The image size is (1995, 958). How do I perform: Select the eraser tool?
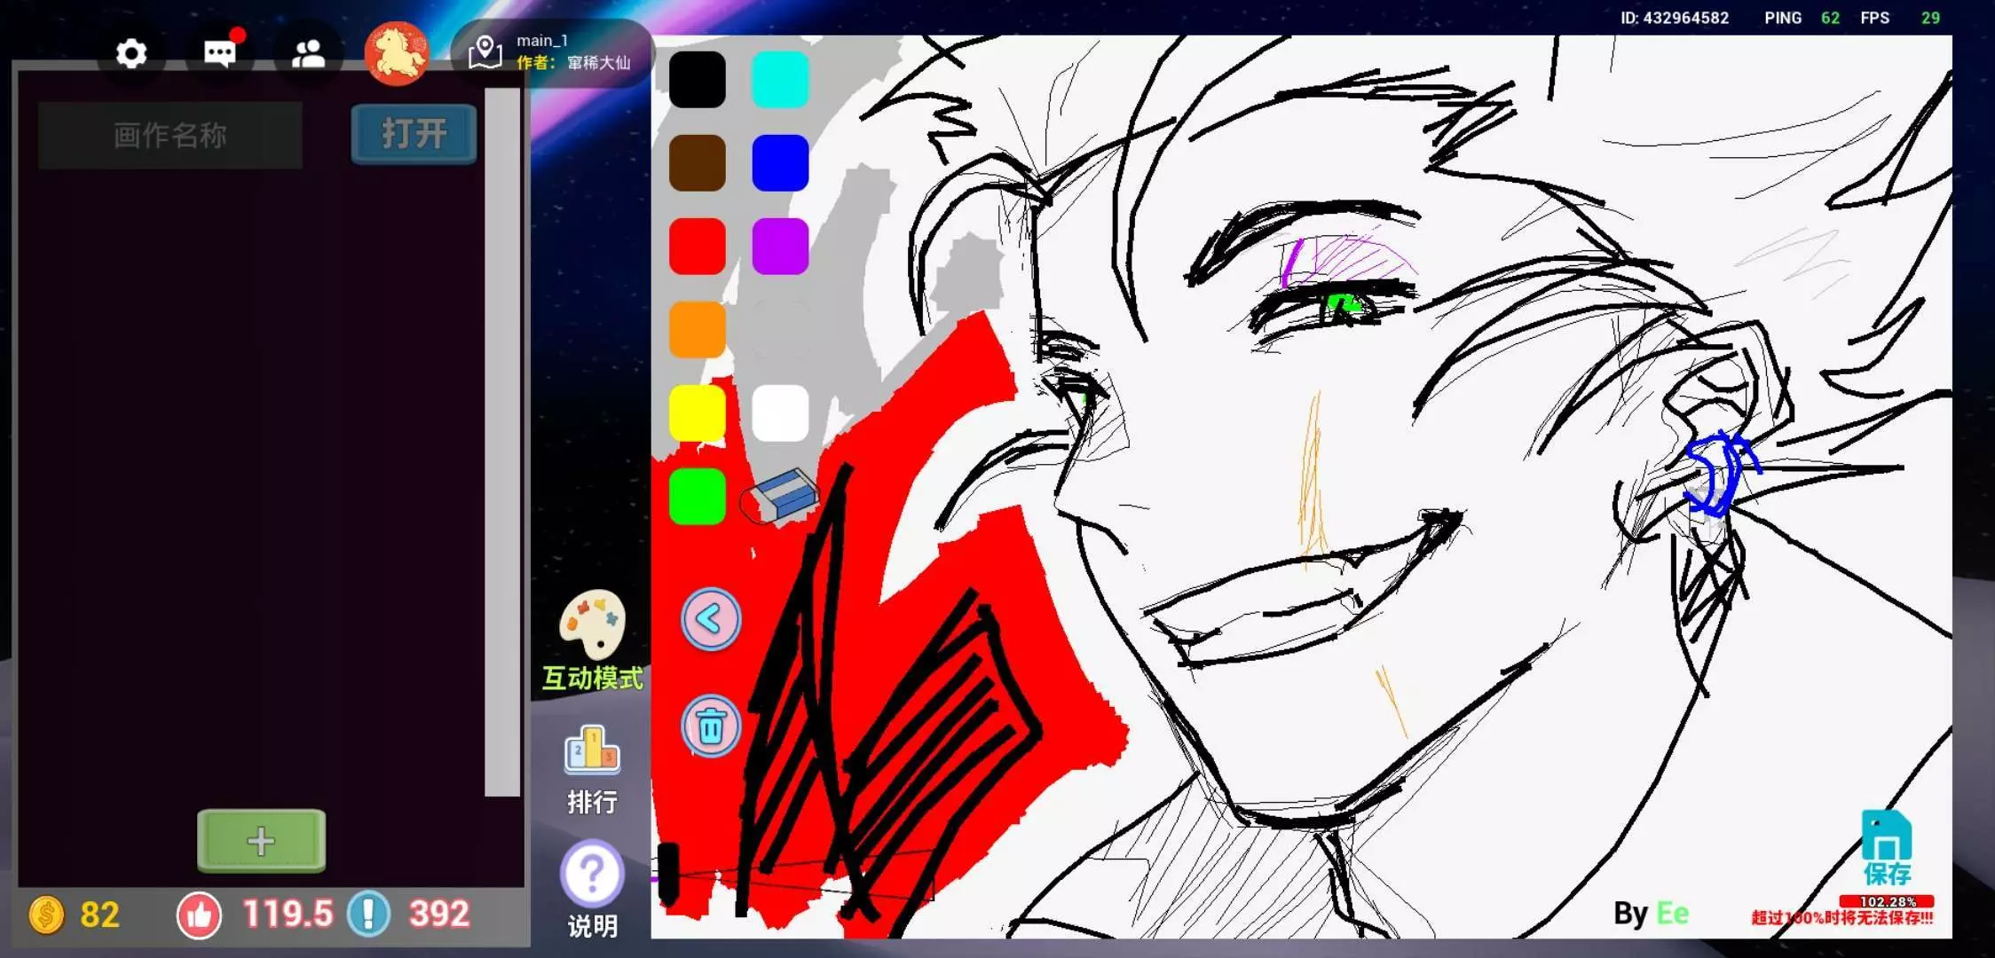[x=781, y=497]
